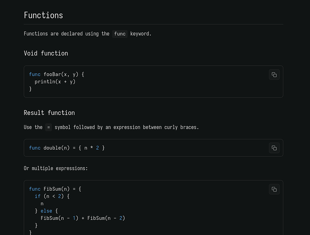Click println in the fooBar code block

45,81
